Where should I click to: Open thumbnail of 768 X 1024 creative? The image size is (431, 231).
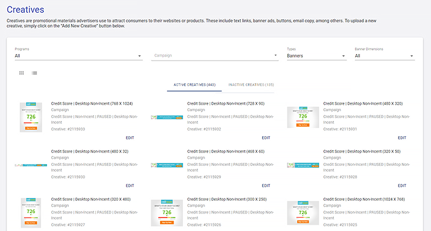31,118
